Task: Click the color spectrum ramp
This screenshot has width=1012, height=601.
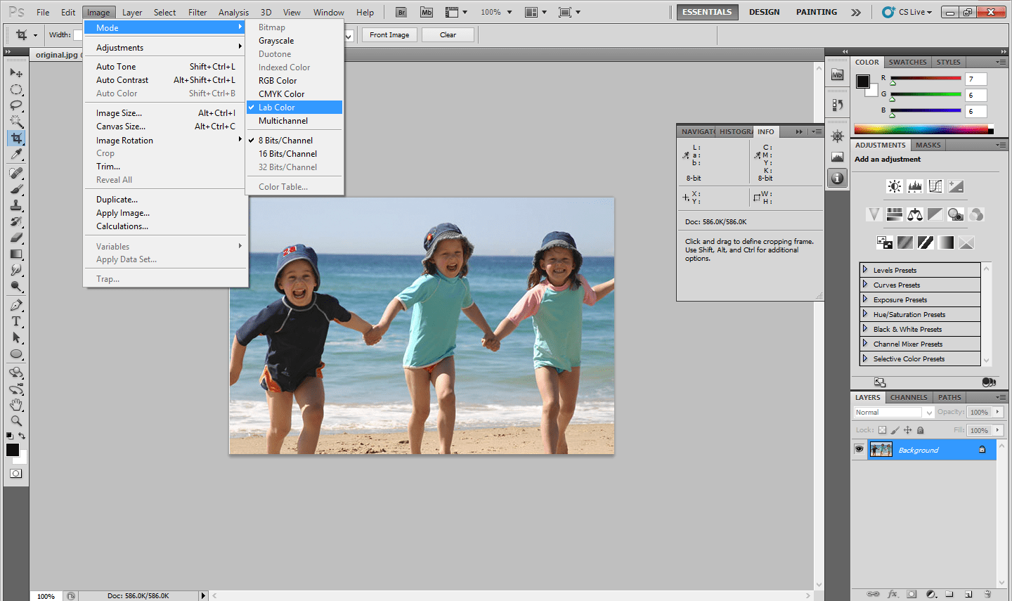Action: coord(921,129)
